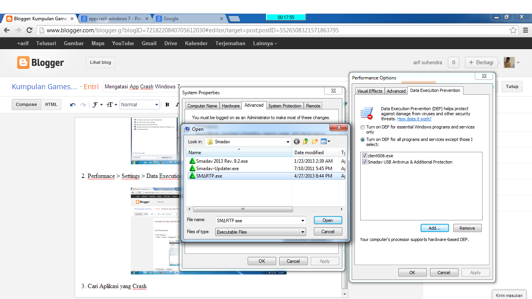Select the Data Execution Prevention tab
Image resolution: width=532 pixels, height=299 pixels.
[435, 90]
